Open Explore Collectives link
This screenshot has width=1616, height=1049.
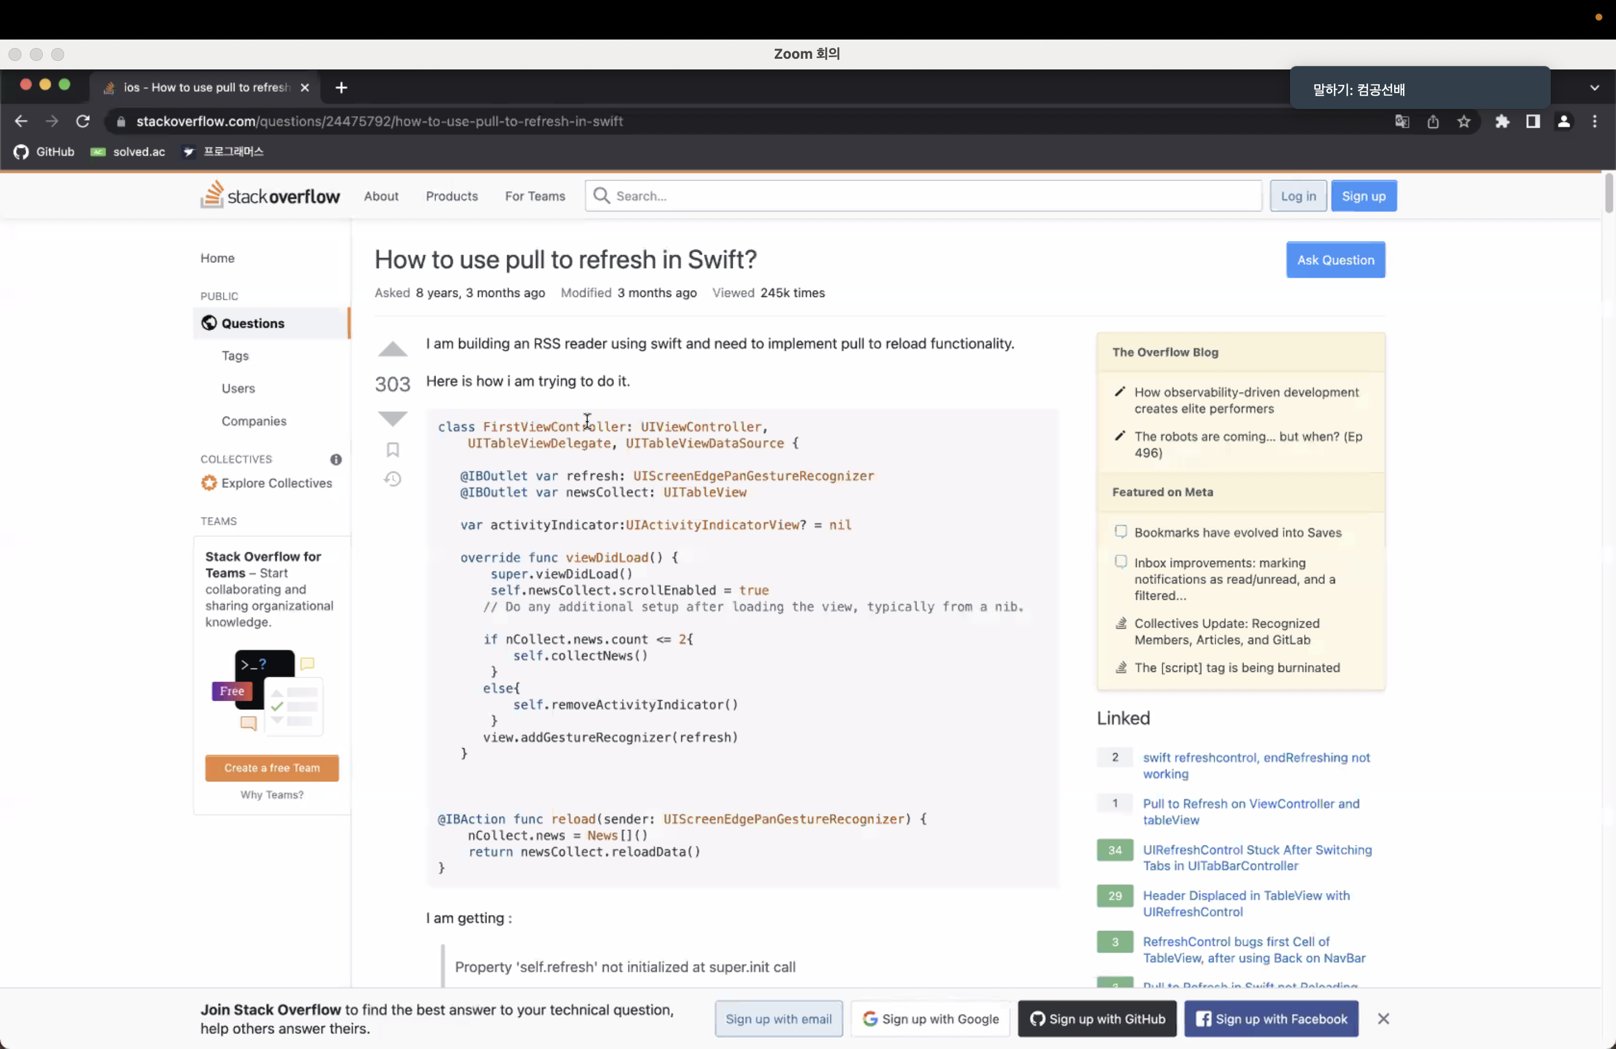(266, 483)
